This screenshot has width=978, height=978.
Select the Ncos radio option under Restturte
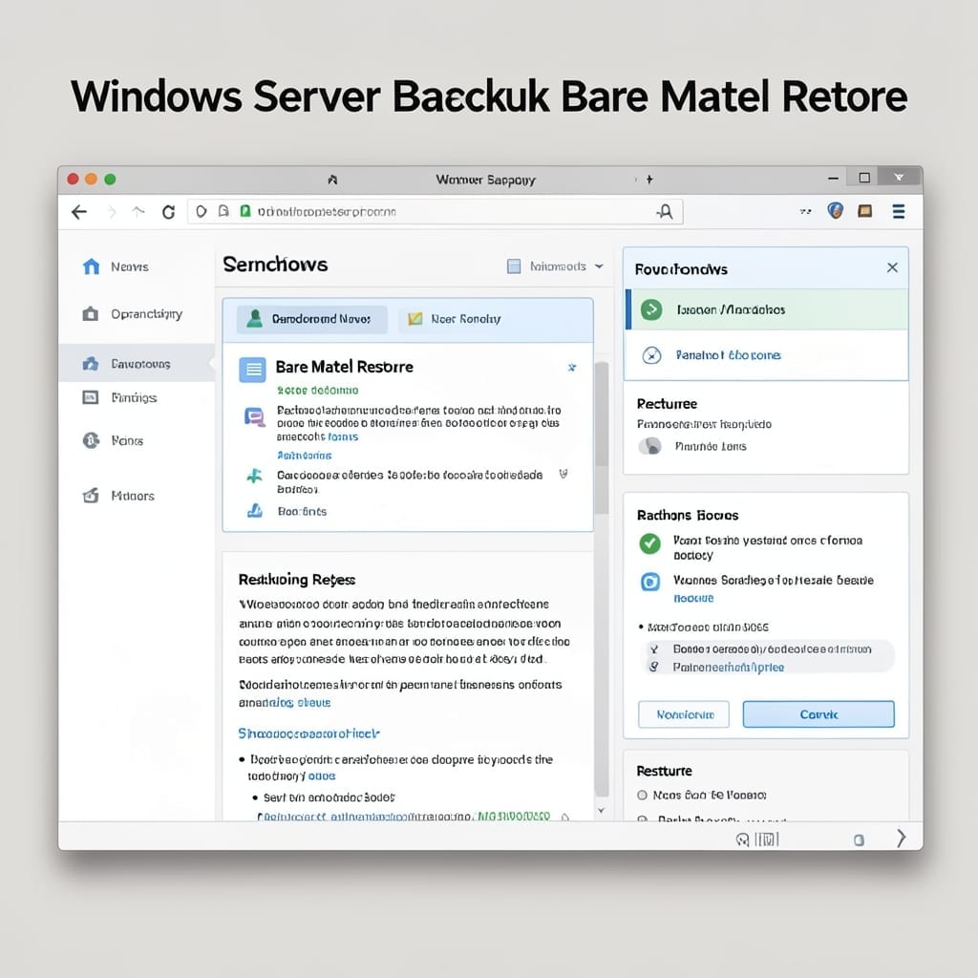[x=642, y=796]
